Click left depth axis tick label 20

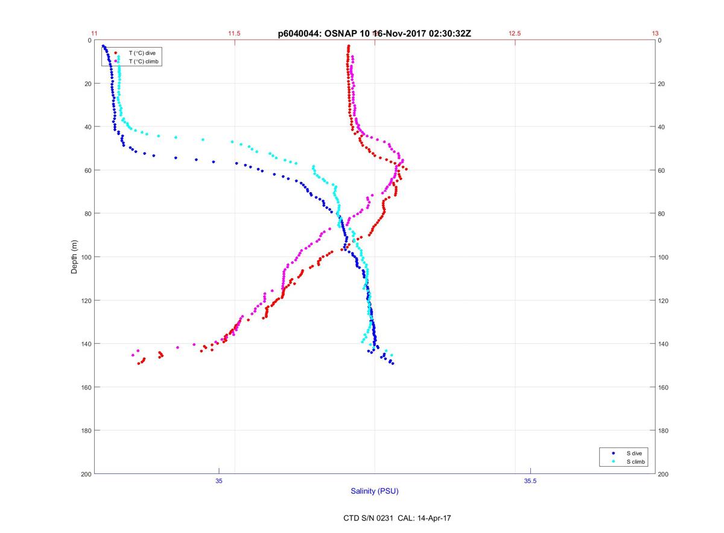tap(88, 84)
